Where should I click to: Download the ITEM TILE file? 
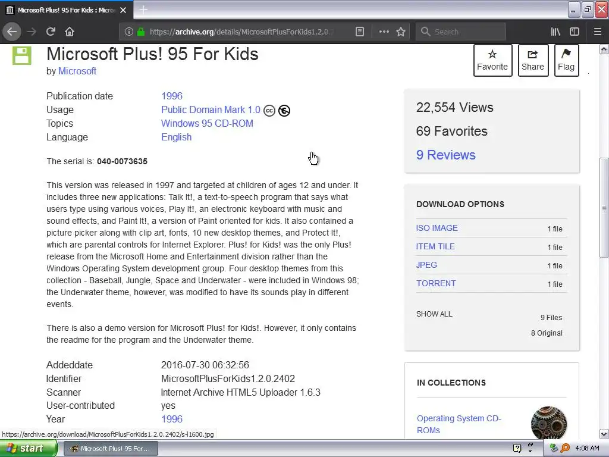pos(435,247)
